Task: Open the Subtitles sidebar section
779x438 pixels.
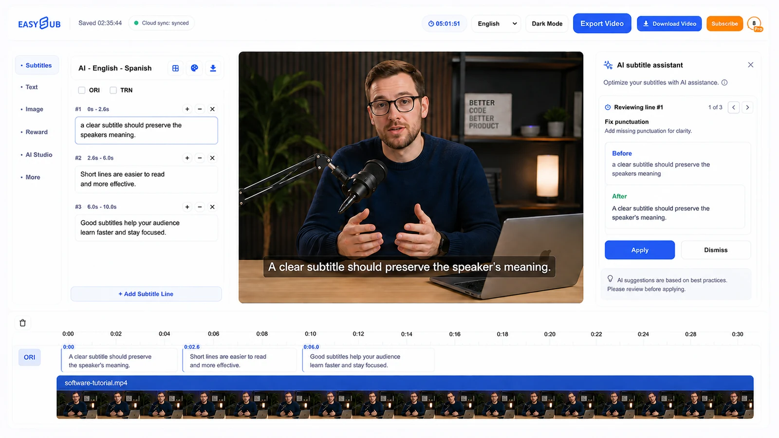Action: point(37,65)
